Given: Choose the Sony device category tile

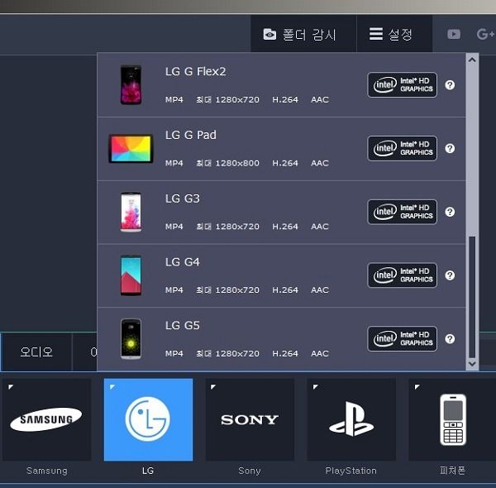Looking at the screenshot, I should [x=250, y=419].
